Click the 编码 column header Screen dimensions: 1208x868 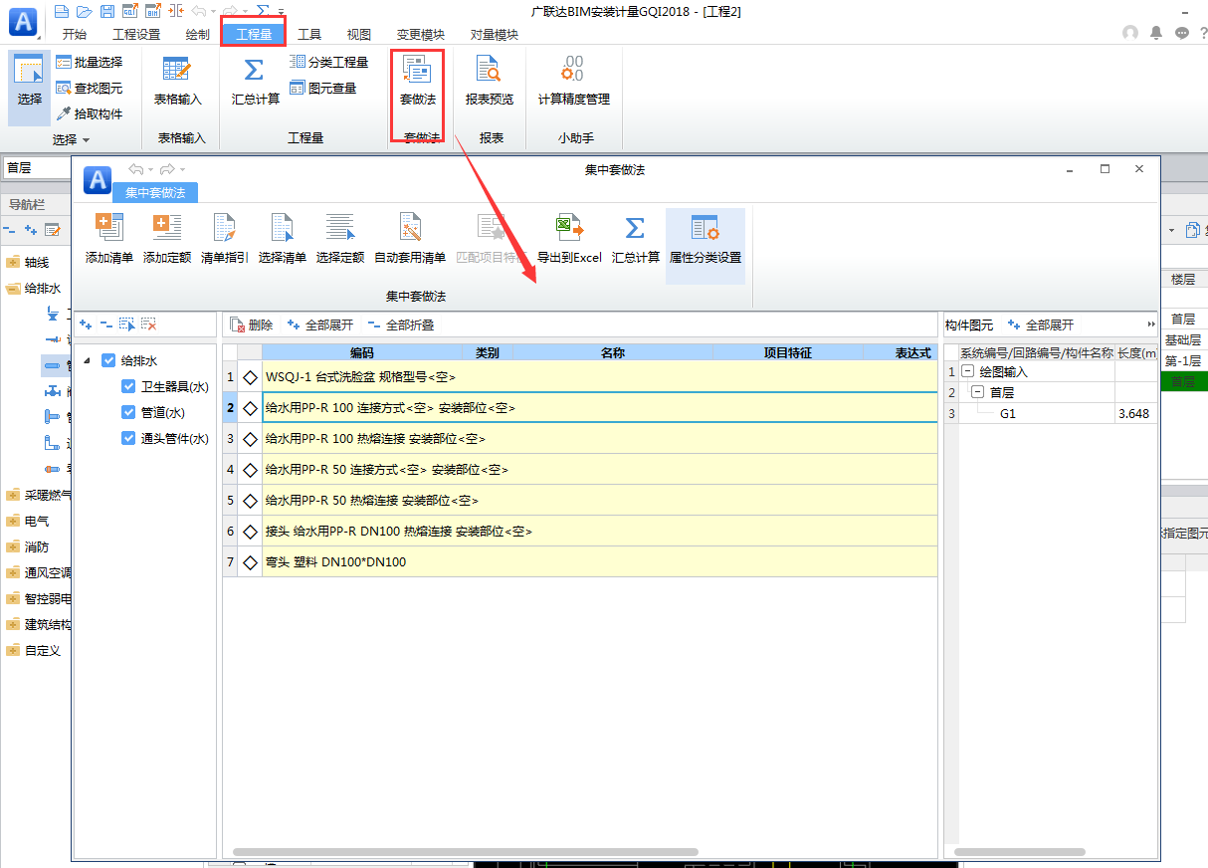point(362,352)
